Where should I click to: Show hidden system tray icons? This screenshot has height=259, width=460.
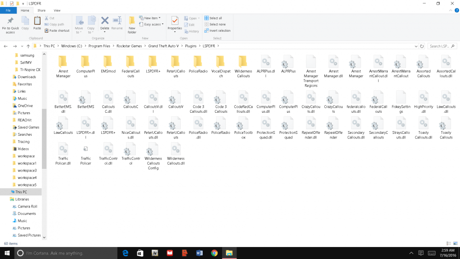411,253
